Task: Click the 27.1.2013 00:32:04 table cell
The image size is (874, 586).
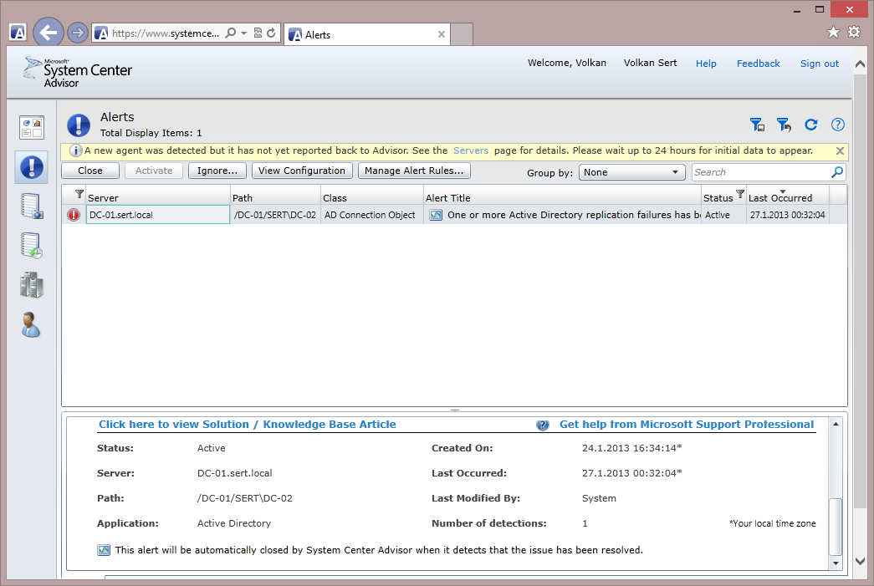Action: (x=788, y=215)
